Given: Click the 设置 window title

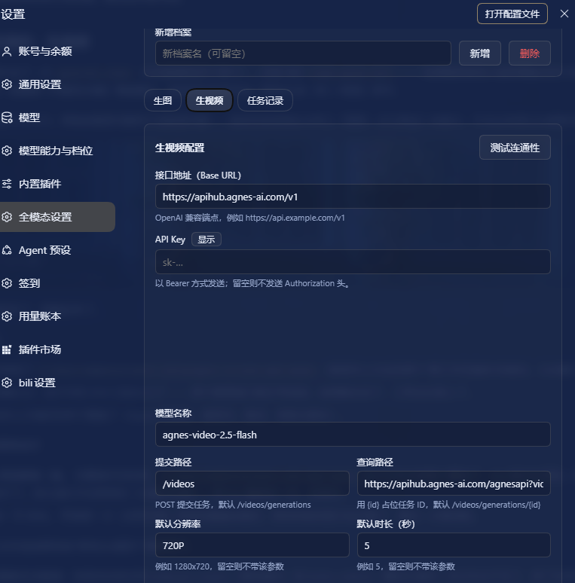Looking at the screenshot, I should coord(13,14).
